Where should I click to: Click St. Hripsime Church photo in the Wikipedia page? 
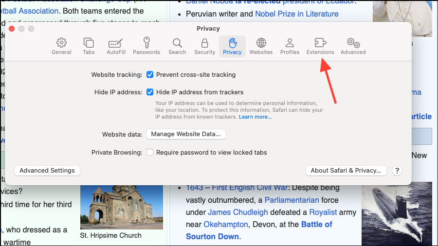click(122, 207)
